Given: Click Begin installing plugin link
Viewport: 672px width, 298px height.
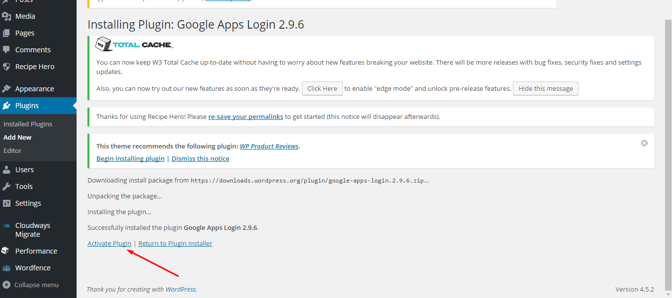Looking at the screenshot, I should (x=130, y=159).
